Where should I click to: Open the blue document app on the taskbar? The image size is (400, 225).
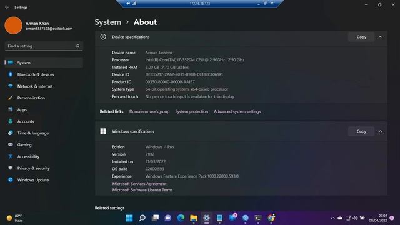[x=219, y=218]
